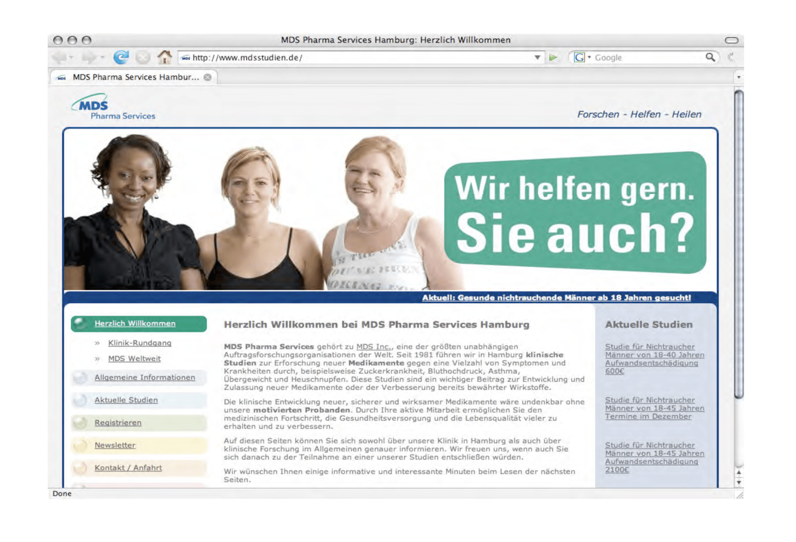Open the Aktuell: Gesunde nichtrauchende Männer banner link
This screenshot has height=542, width=796.
[556, 298]
